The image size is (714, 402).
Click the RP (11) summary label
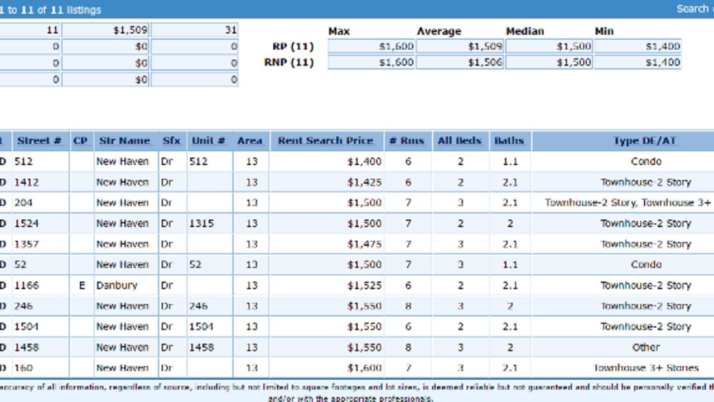coord(293,46)
